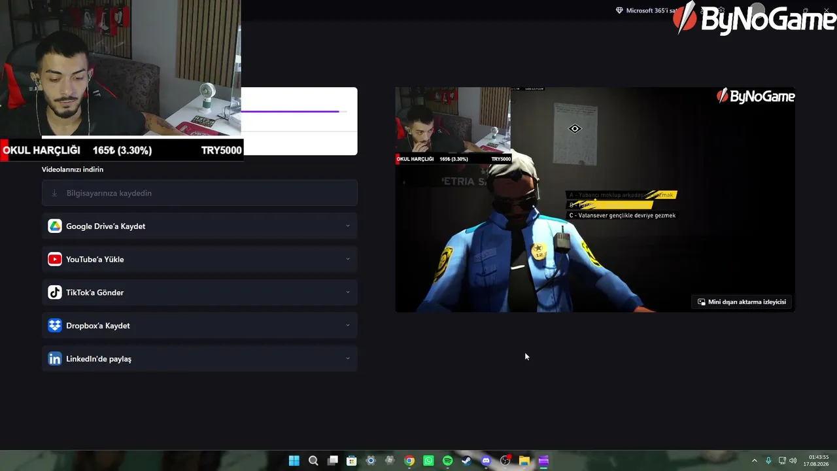Open Discord from taskbar
This screenshot has height=471, width=837.
(486, 461)
